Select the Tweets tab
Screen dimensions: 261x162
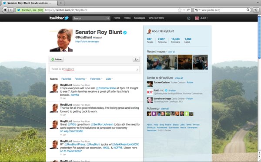coord(54,79)
